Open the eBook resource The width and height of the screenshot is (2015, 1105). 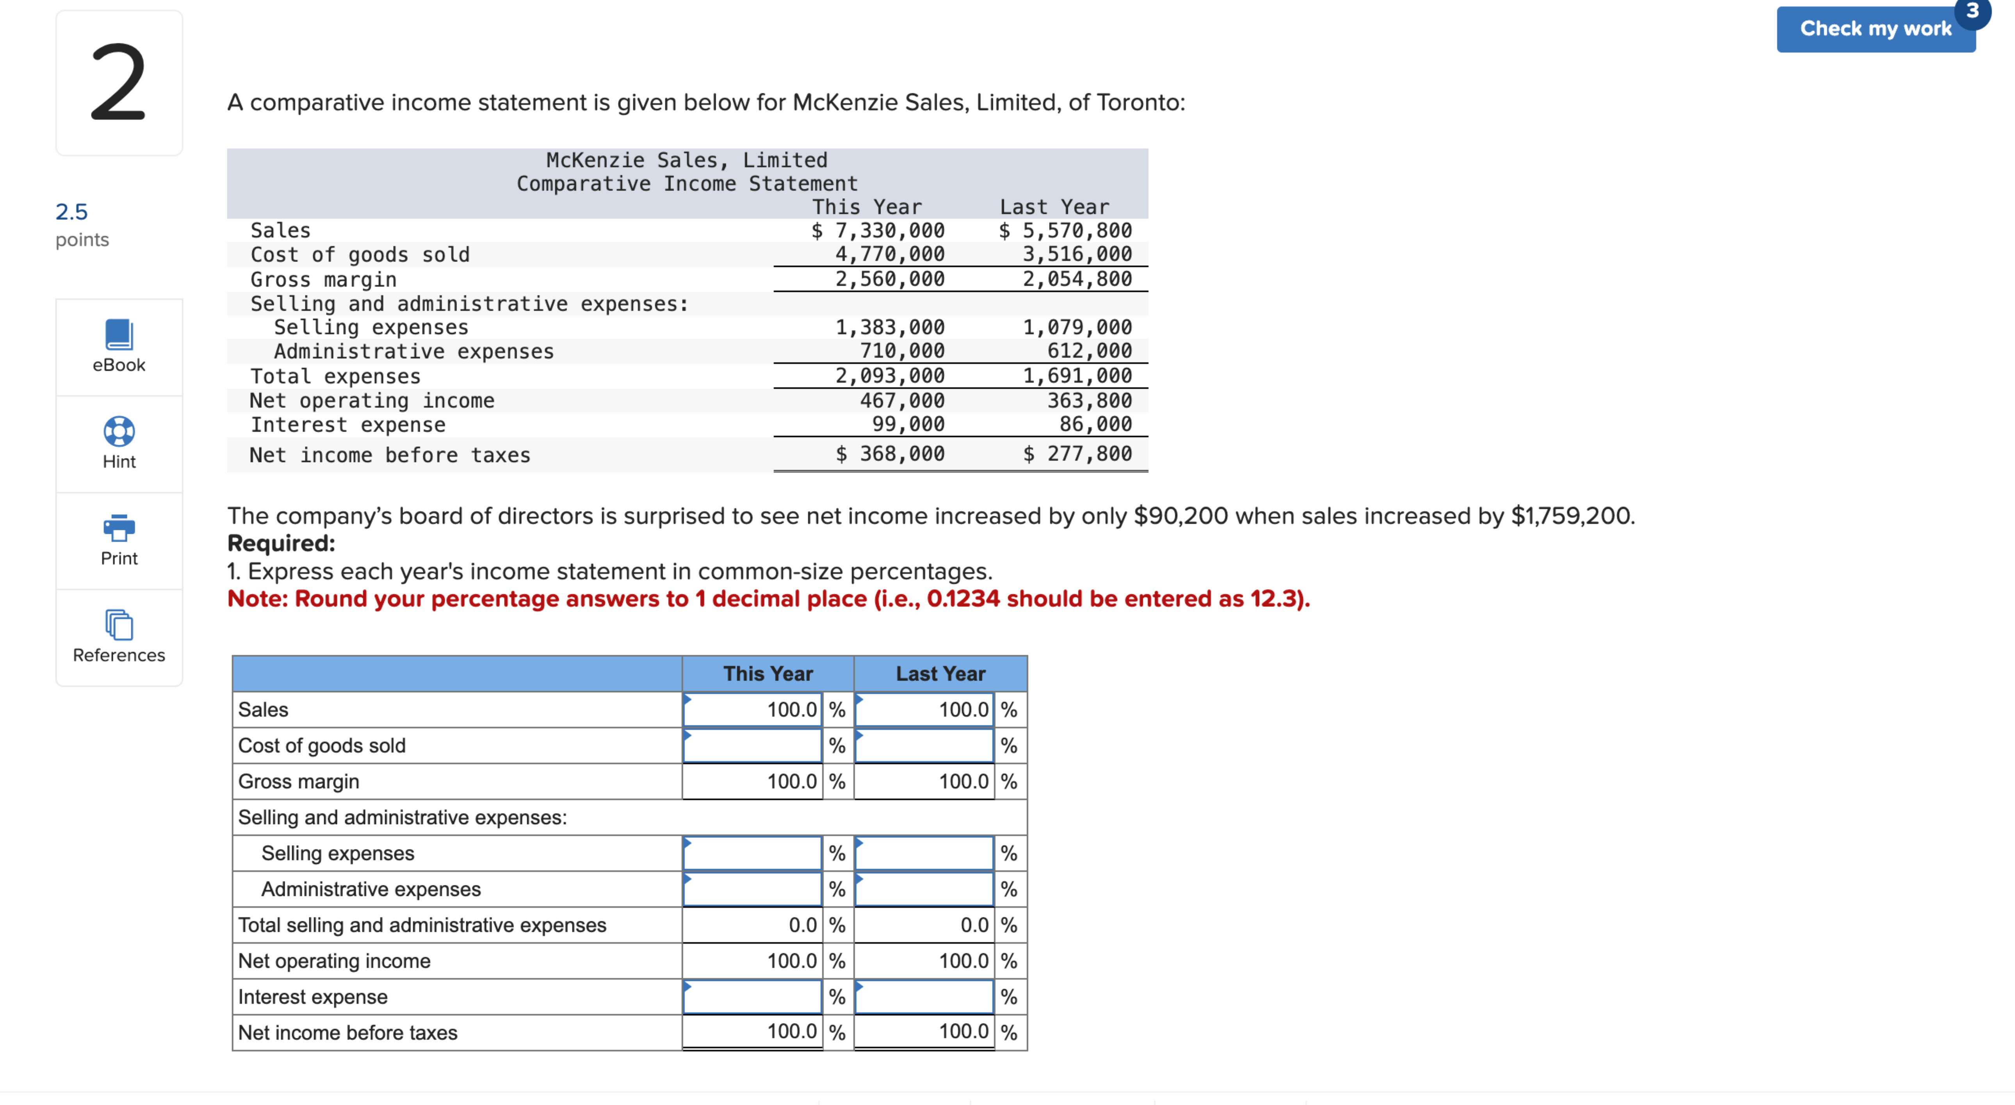click(x=118, y=347)
